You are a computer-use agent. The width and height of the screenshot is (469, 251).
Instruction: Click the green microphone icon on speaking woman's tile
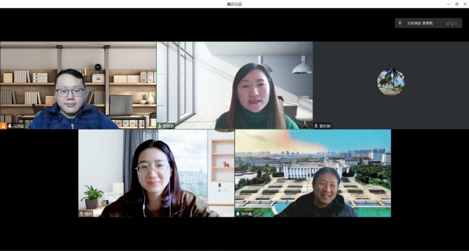[160, 126]
